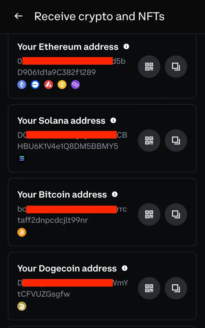Copy your Ethereum address
Viewport: 205px width, 328px height.
(x=176, y=67)
